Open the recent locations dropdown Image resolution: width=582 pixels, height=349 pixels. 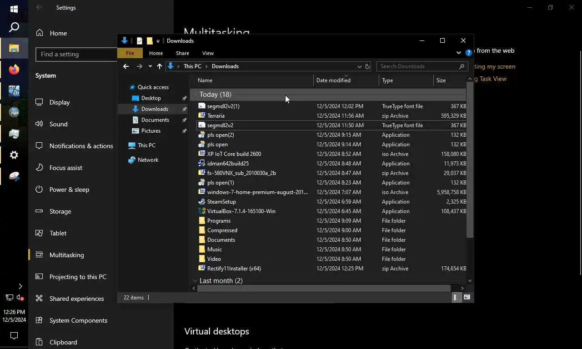click(150, 66)
